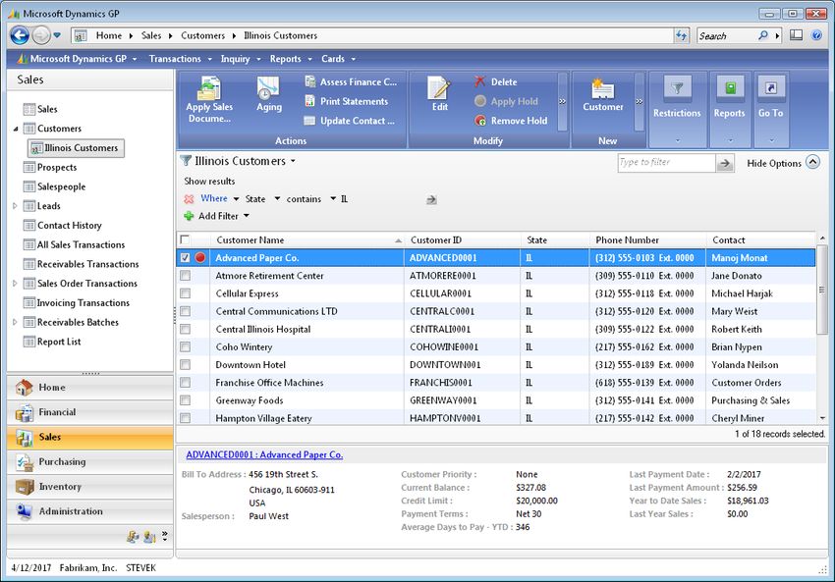
Task: Sort by the Customer Name column header
Action: point(307,239)
